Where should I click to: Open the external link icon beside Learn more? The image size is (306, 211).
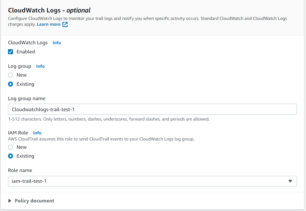pyautogui.click(x=65, y=25)
